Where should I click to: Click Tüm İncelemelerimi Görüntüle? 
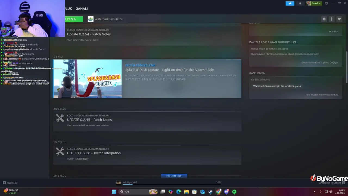pyautogui.click(x=322, y=95)
